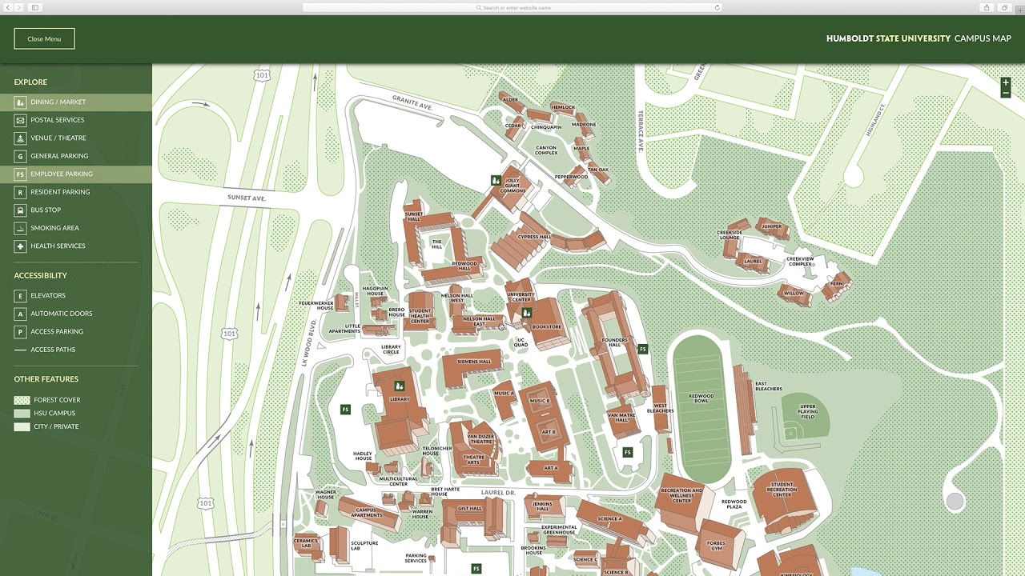Select FS marker near Parking Services

(476, 569)
